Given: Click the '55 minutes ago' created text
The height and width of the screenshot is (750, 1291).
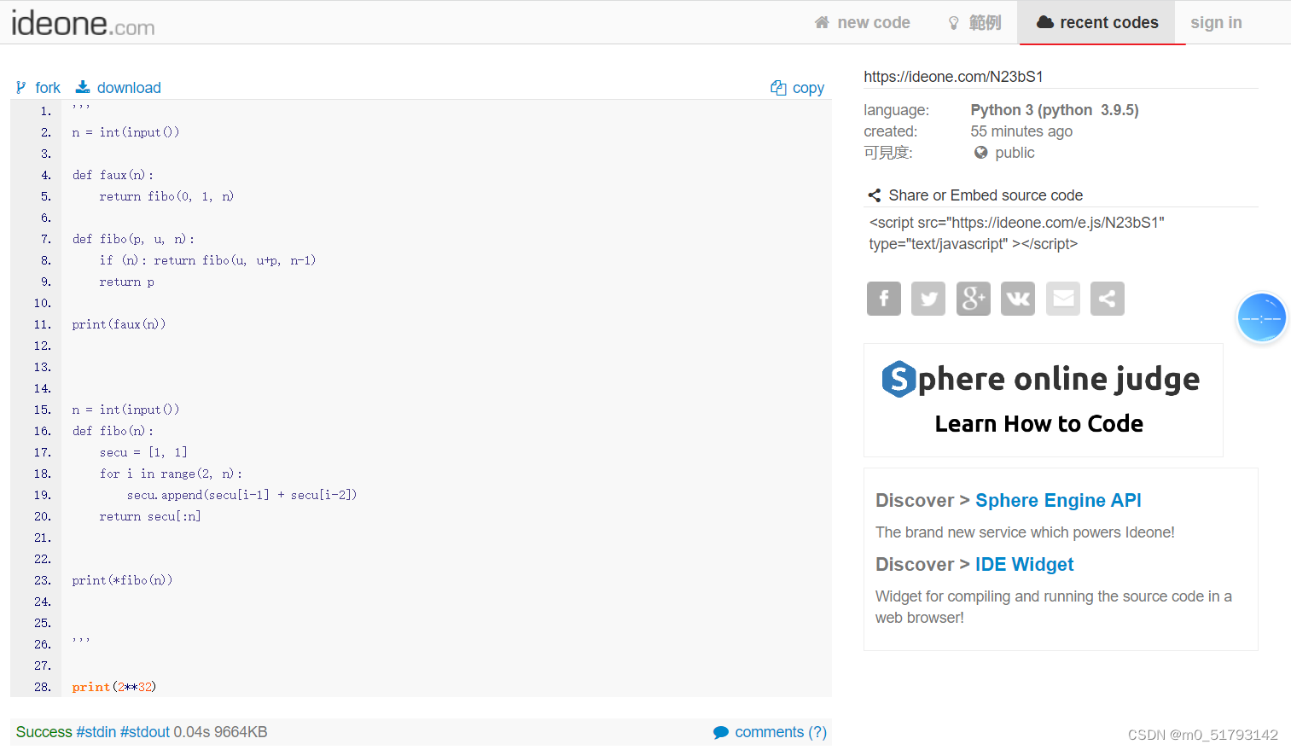Looking at the screenshot, I should [1021, 131].
